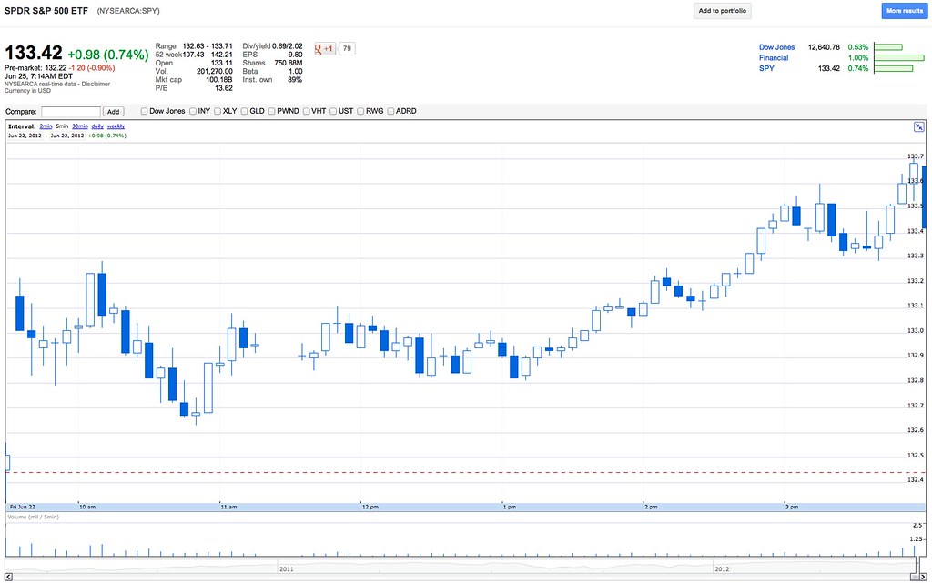The height and width of the screenshot is (583, 932).
Task: Toggle the UST comparison checkbox
Action: pos(333,111)
